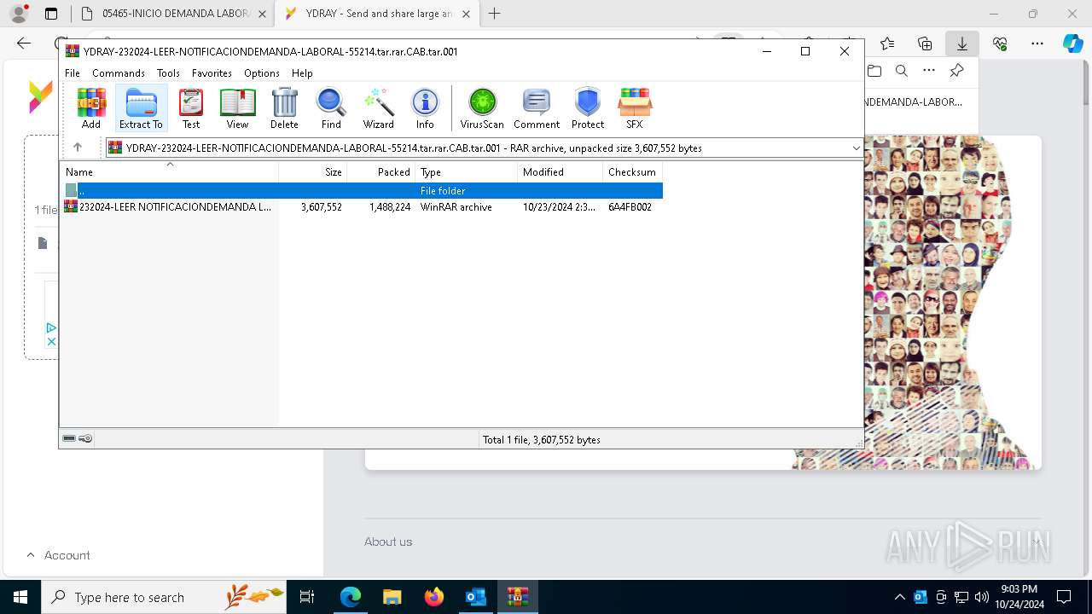The width and height of the screenshot is (1092, 614).
Task: Pin the downloads panel
Action: point(956,71)
